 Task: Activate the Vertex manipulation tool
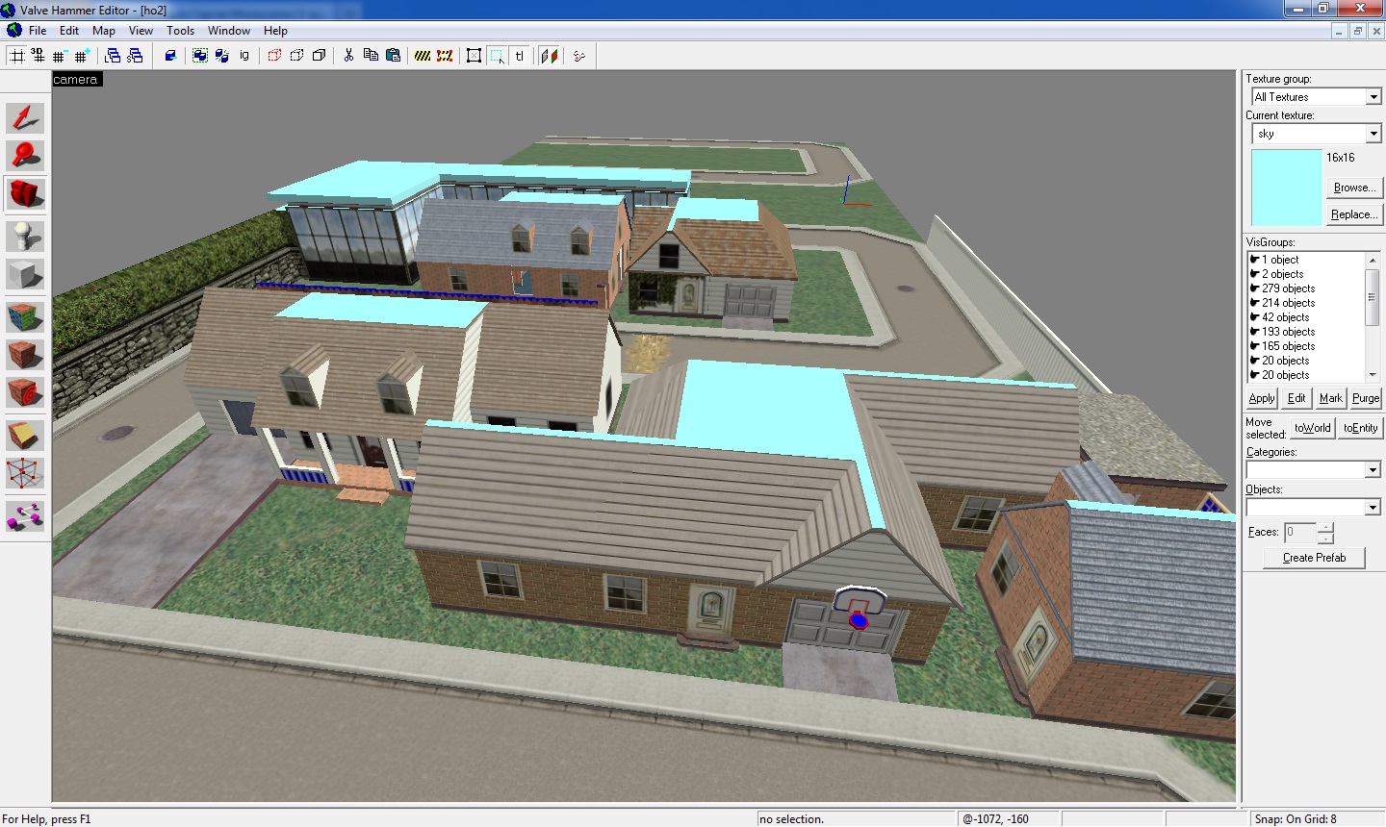point(25,473)
